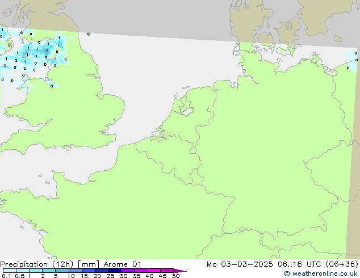
Task: Click the bright magenta 40 mm legend swatch
Action: 154,271
